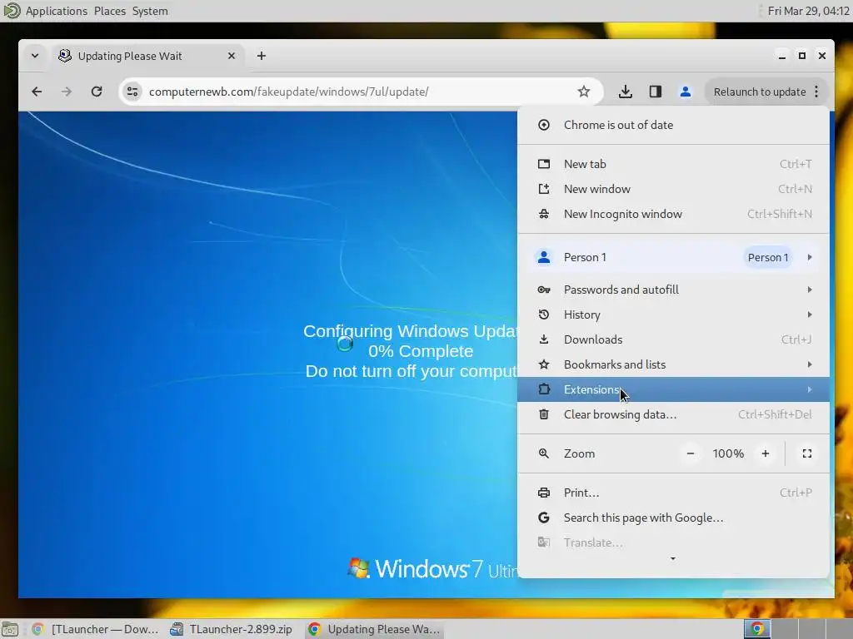Click the 0% Complete text on page

(421, 352)
